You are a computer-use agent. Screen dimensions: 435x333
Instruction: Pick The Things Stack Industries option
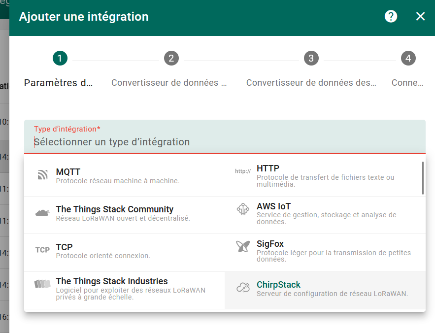point(124,290)
